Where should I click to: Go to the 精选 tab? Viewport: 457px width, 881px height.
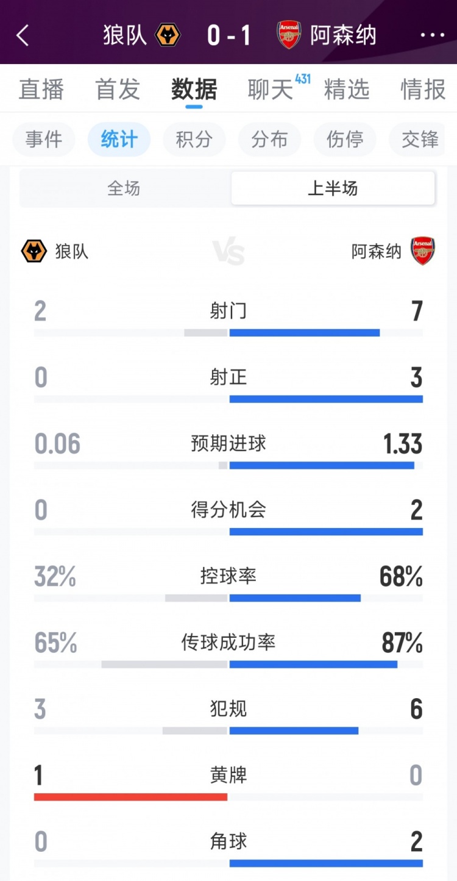tap(347, 90)
